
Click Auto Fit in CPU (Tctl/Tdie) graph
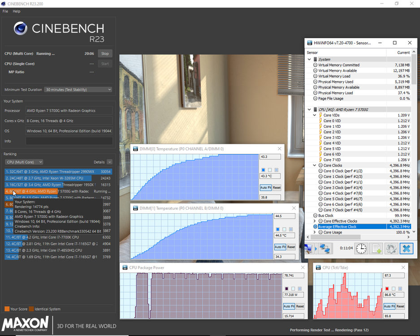coord(389,306)
